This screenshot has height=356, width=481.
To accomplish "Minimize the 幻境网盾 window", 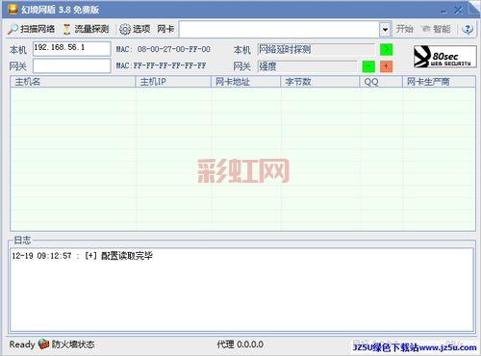I will pyautogui.click(x=443, y=11).
